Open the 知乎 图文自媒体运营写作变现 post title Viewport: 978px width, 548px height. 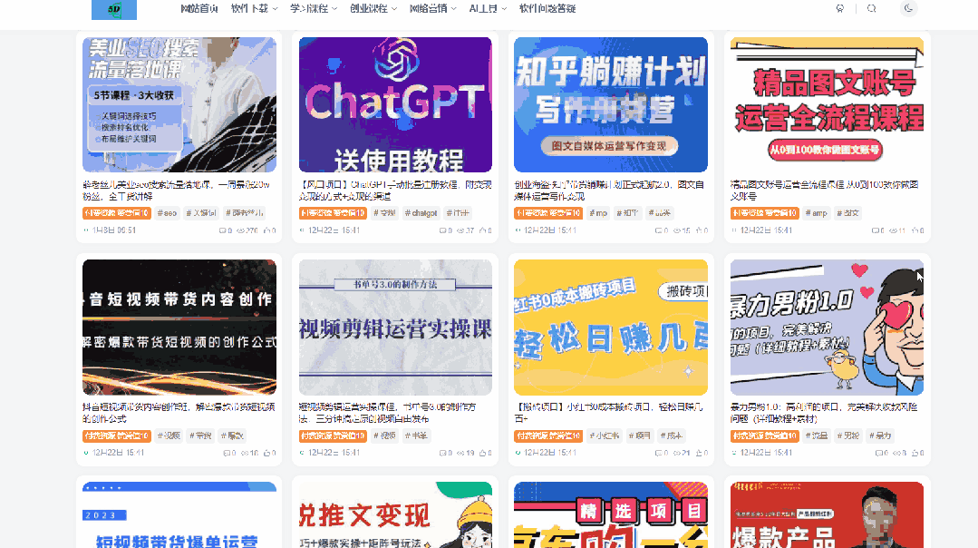609,191
